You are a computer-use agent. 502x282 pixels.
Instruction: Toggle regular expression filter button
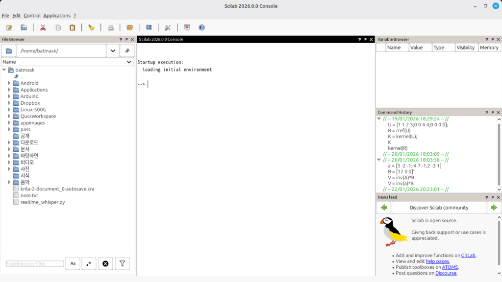(89, 263)
